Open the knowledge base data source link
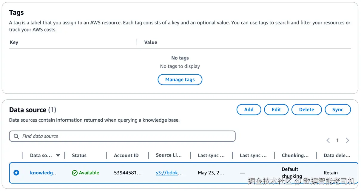 [44, 173]
